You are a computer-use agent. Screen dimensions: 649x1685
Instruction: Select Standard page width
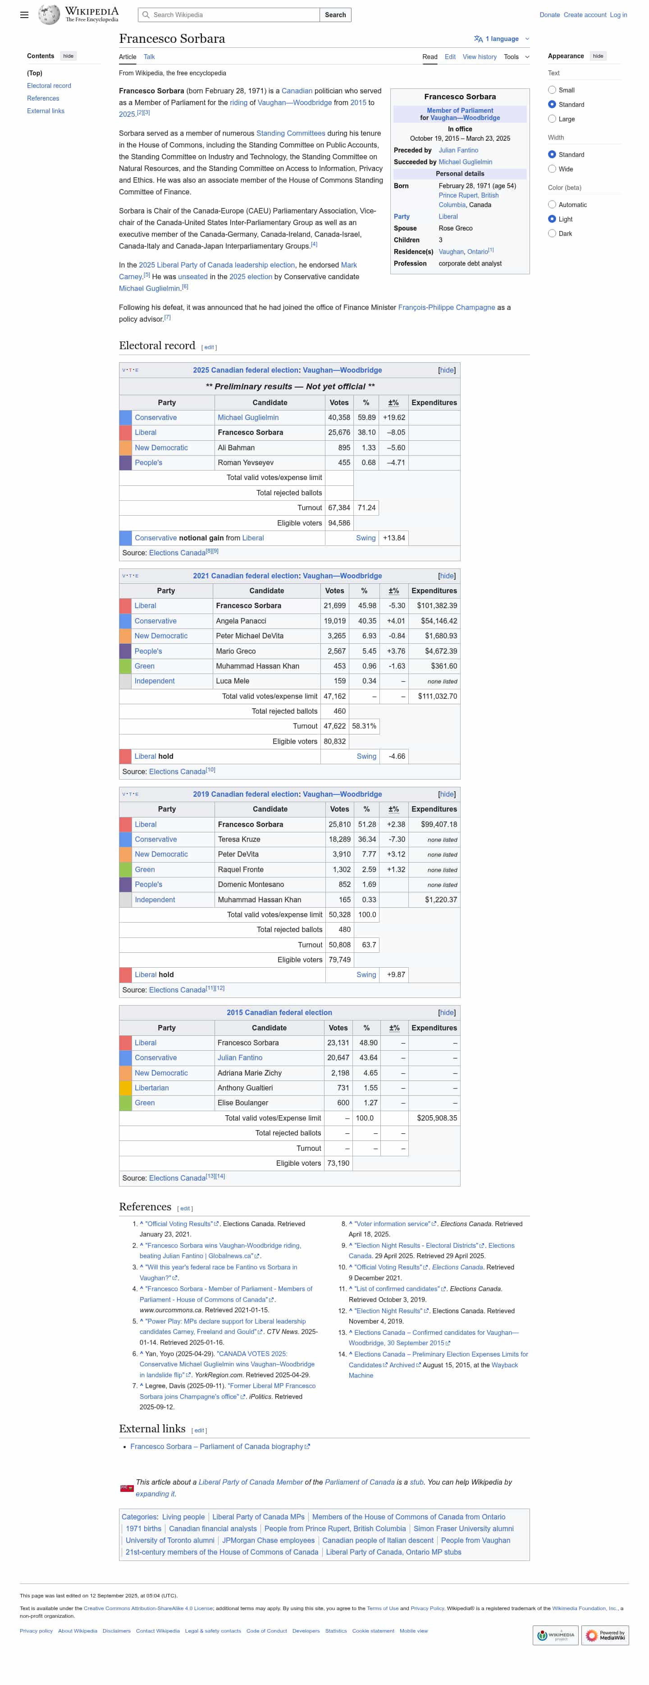click(552, 154)
